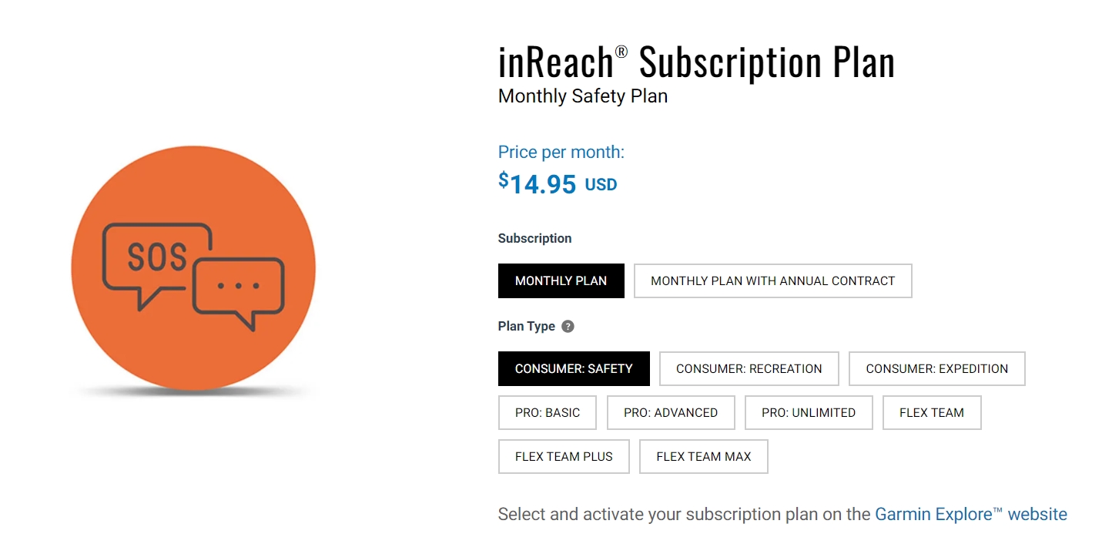Select the Flex Team plan

coord(931,412)
